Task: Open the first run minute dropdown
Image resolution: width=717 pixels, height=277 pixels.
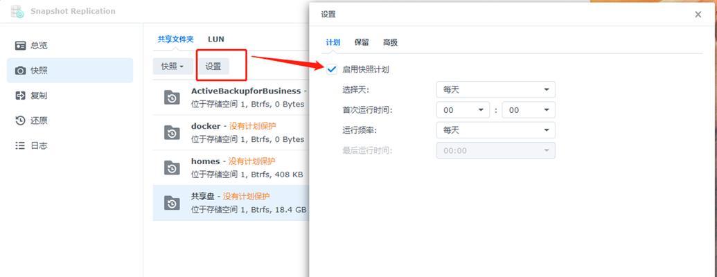Action: click(529, 110)
